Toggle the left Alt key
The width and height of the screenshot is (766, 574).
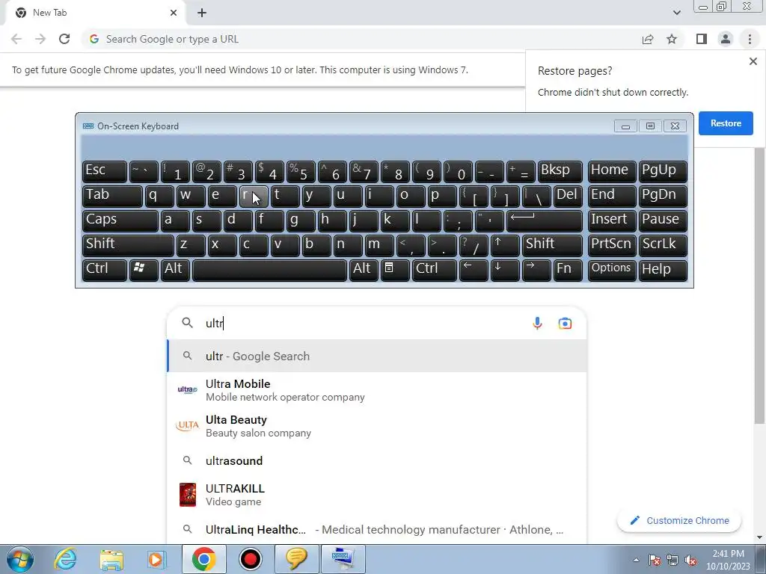click(x=174, y=269)
